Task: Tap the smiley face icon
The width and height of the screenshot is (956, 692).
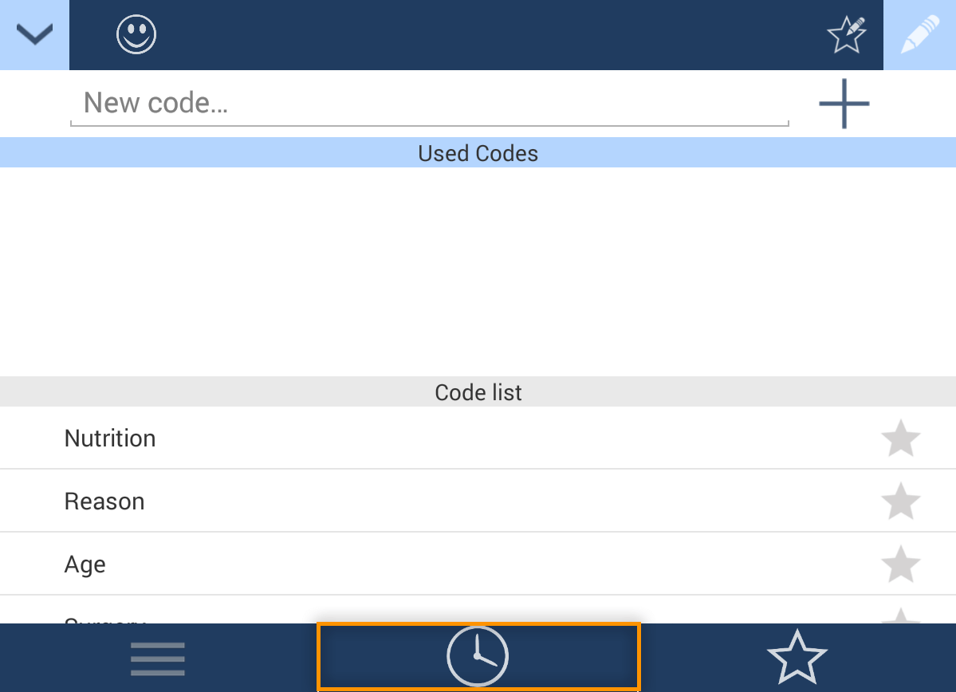Action: point(136,34)
